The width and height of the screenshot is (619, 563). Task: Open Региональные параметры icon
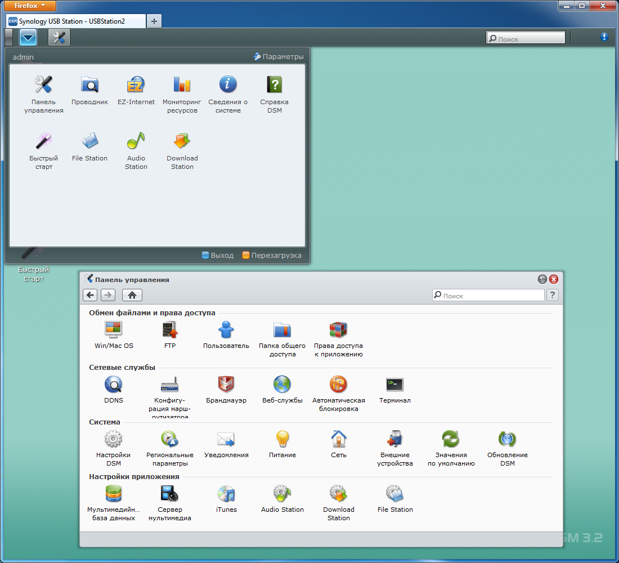[x=170, y=448]
